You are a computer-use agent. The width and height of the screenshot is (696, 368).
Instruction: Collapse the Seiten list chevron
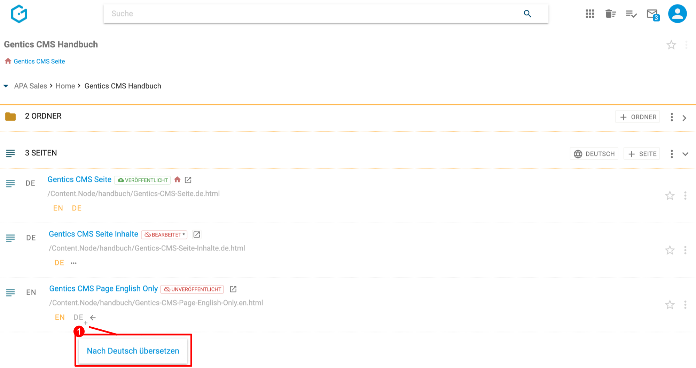pos(685,154)
